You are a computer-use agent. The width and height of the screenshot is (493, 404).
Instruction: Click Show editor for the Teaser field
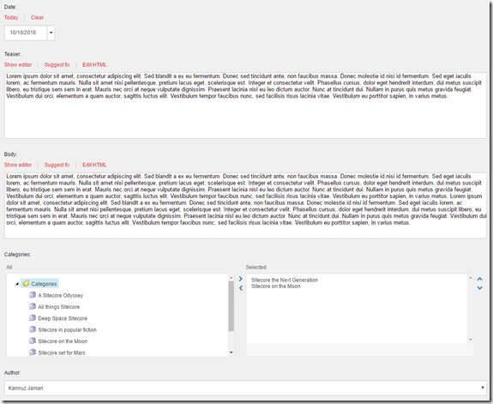pyautogui.click(x=18, y=65)
